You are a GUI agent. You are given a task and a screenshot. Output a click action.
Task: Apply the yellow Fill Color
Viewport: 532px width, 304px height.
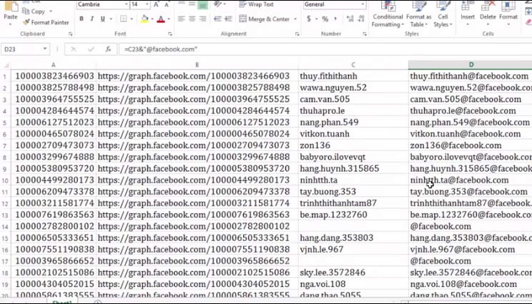[144, 19]
